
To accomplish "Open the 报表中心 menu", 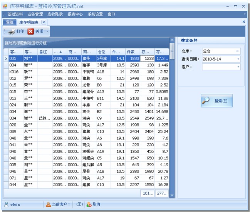I will pyautogui.click(x=75, y=14).
